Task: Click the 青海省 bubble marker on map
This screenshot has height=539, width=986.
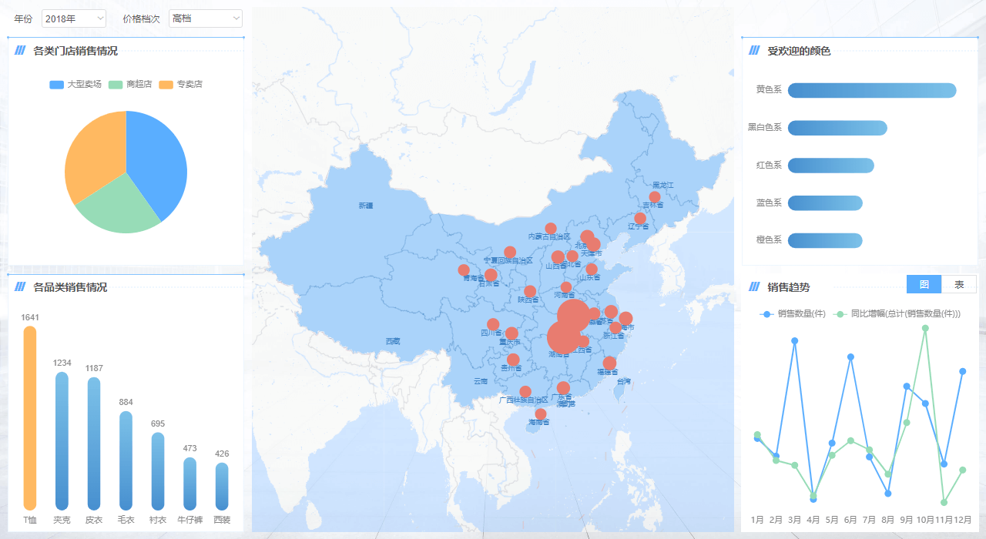Action: click(x=464, y=269)
